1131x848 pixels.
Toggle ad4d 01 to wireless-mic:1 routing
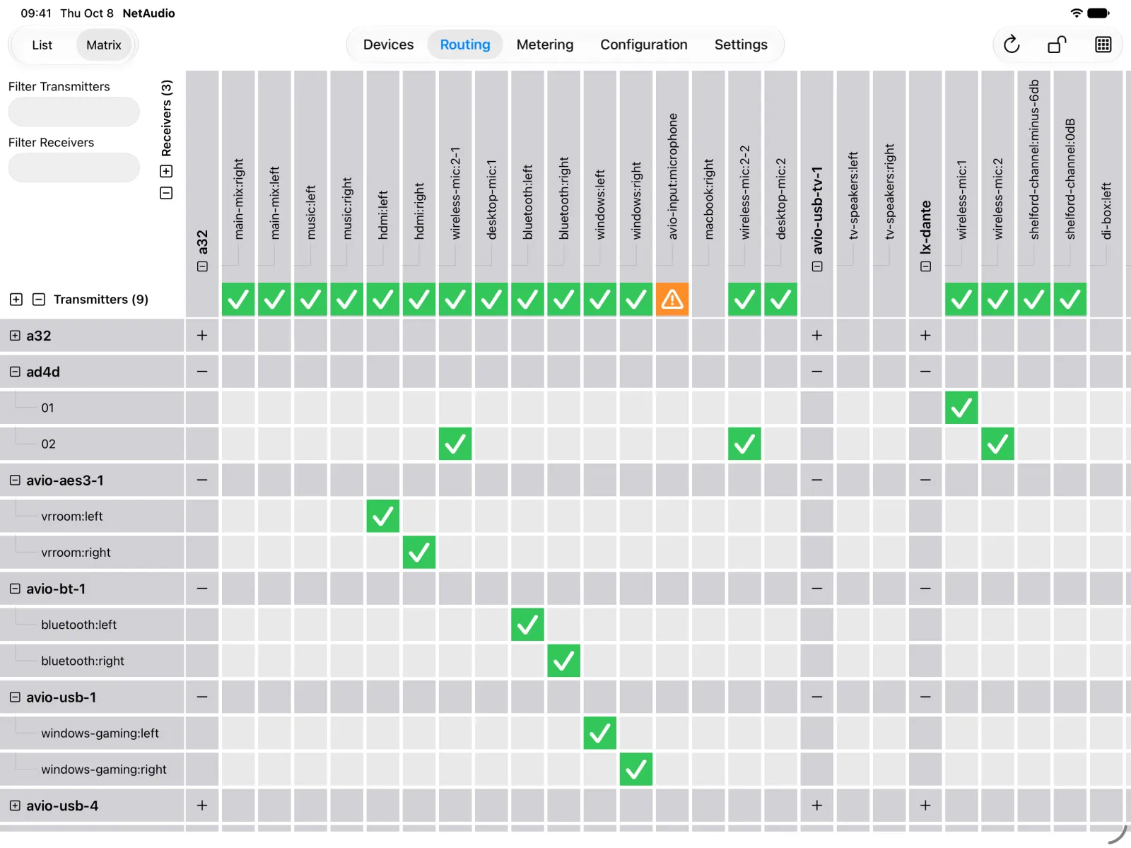[961, 408]
